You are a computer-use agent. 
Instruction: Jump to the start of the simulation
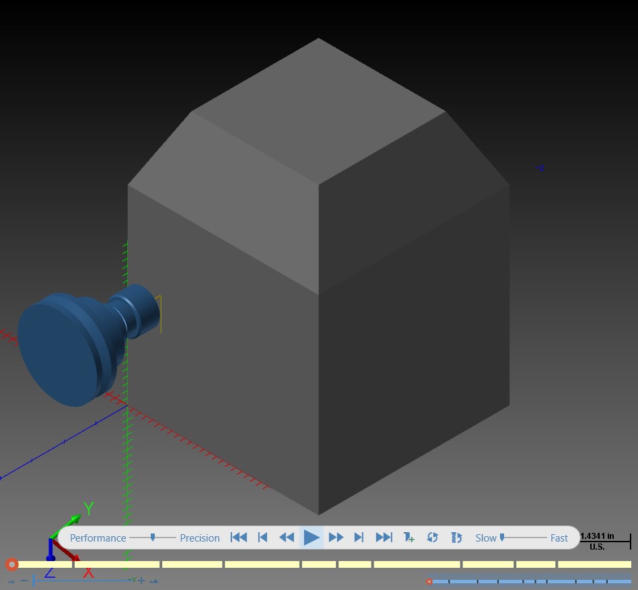[x=238, y=537]
